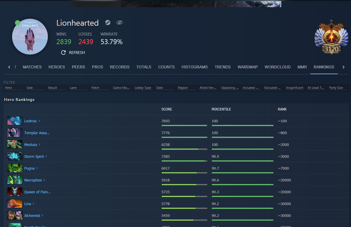This screenshot has width=351, height=227.
Task: Switch to the RECORDS tab
Action: click(x=120, y=67)
